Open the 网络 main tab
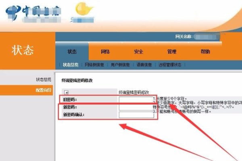Screen dimensions: 242x161 coord(105,52)
